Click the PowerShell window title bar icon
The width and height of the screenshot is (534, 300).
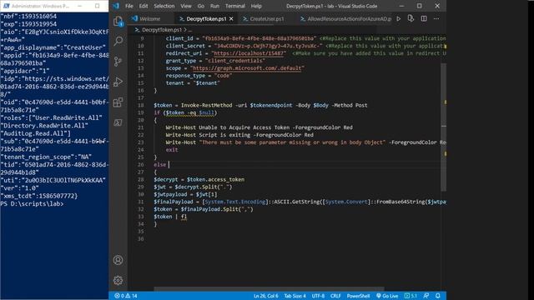click(x=7, y=6)
